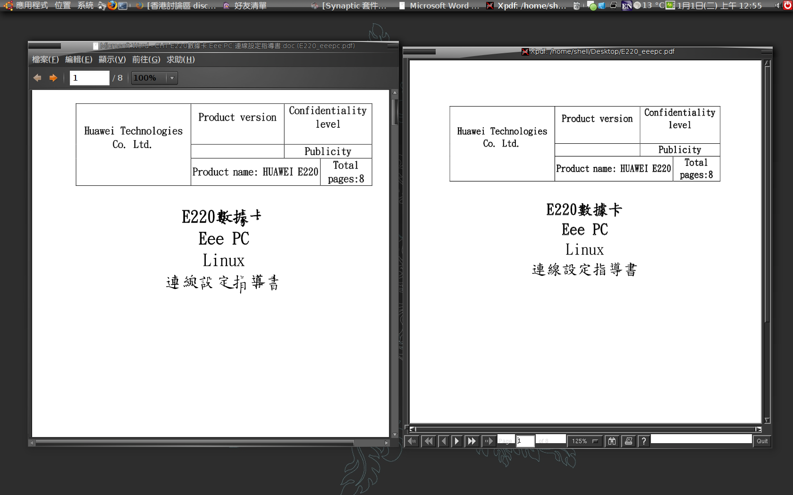
Task: Click the EN input method indicator
Action: coord(626,6)
